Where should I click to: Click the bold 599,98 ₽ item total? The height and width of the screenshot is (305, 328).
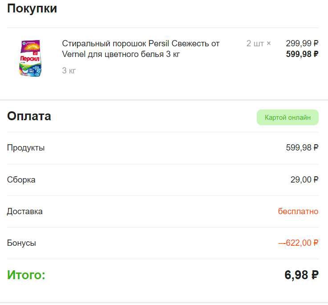[302, 54]
